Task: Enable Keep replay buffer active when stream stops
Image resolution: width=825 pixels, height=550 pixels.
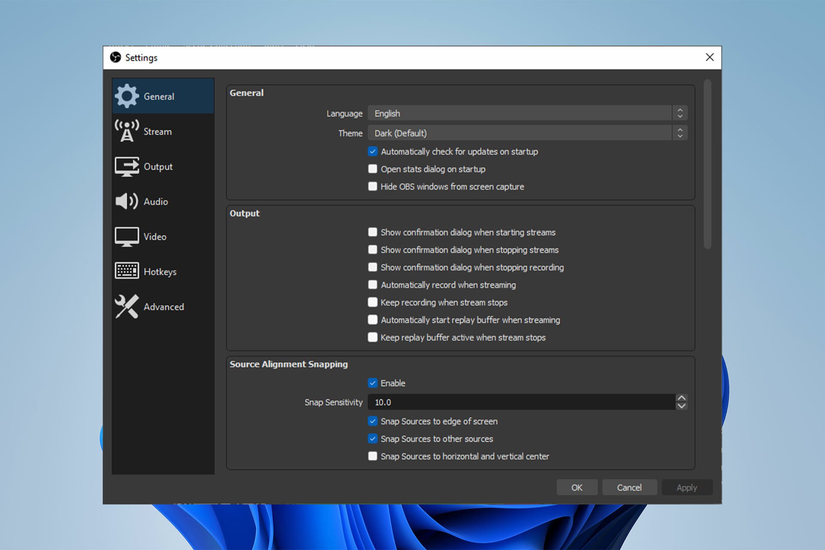Action: coord(373,337)
